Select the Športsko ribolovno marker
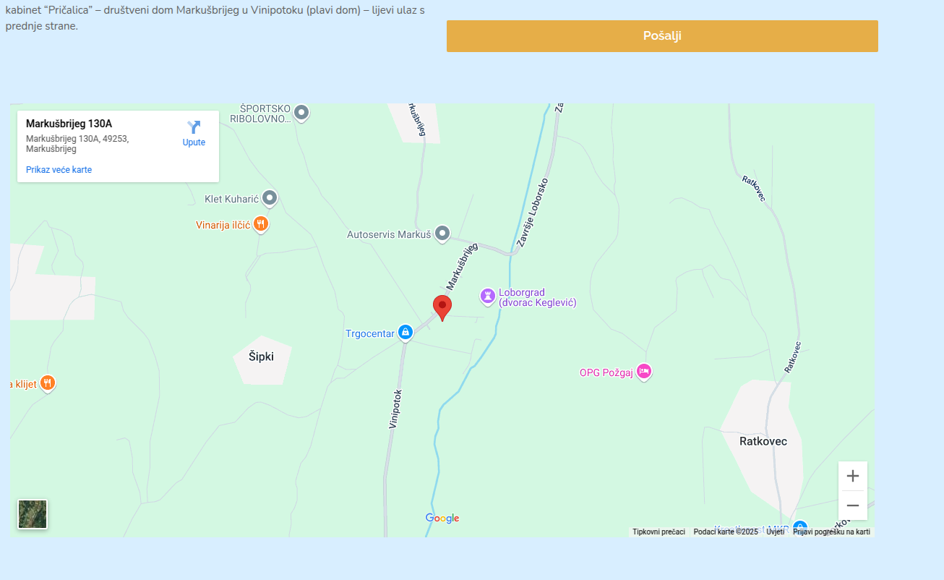944x580 pixels. (x=301, y=113)
